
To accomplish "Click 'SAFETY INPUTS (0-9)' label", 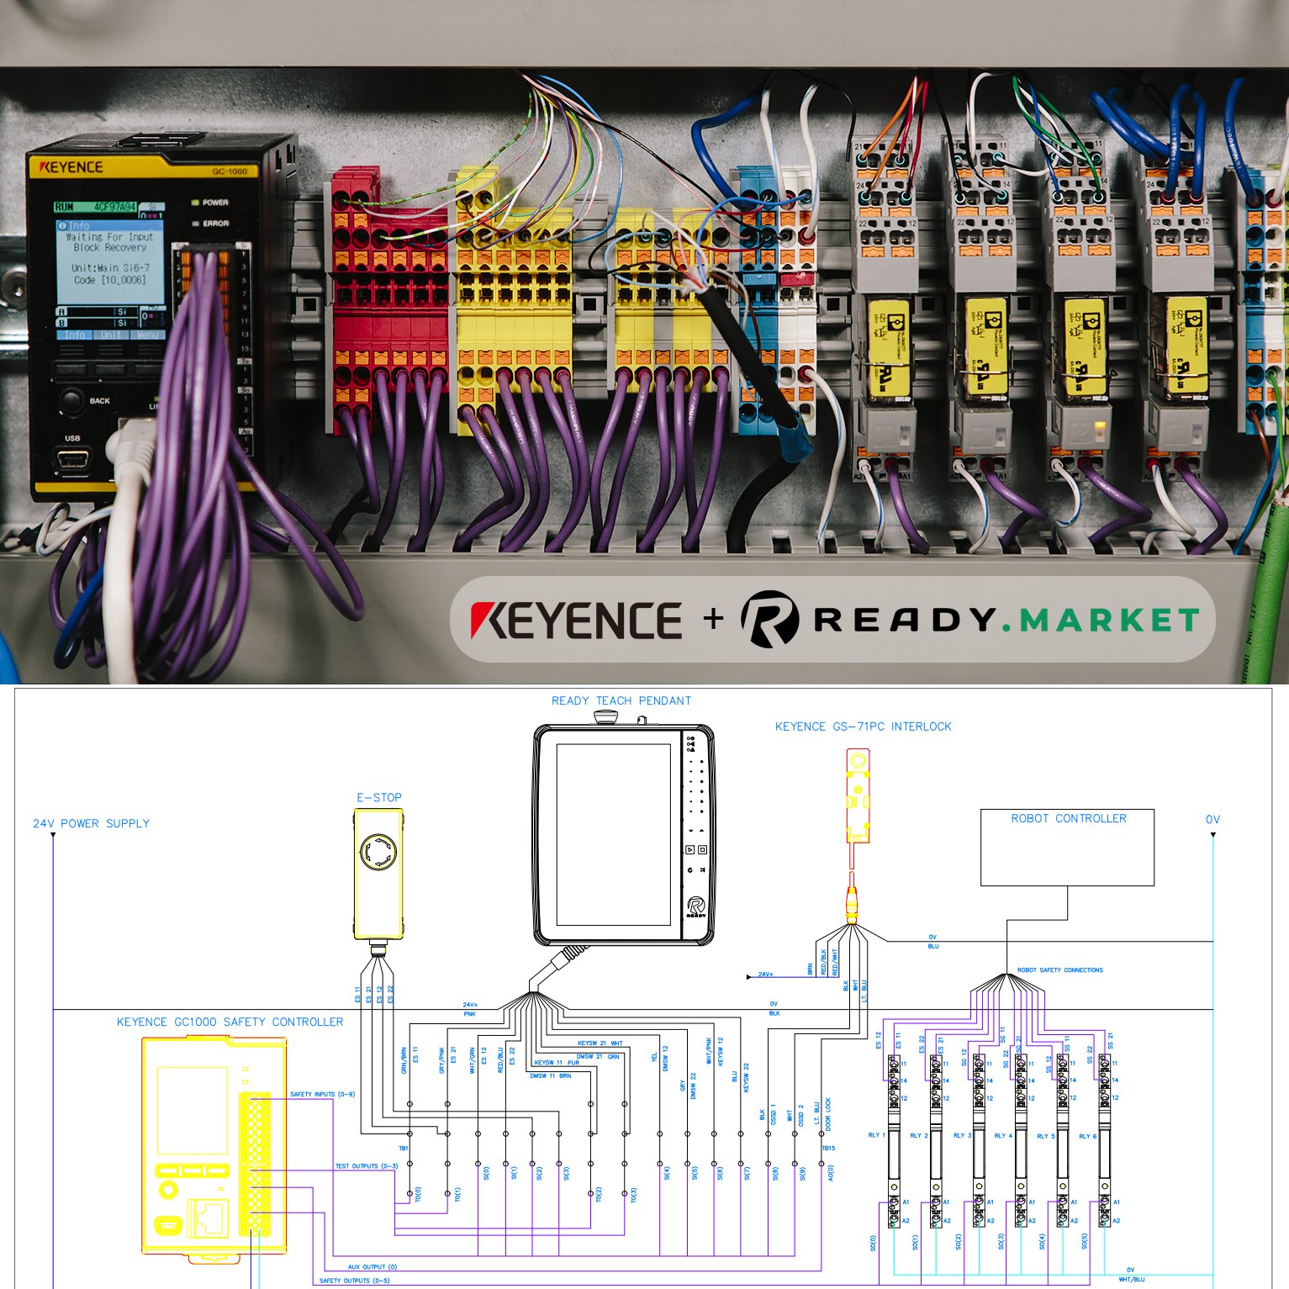I will pyautogui.click(x=323, y=1094).
